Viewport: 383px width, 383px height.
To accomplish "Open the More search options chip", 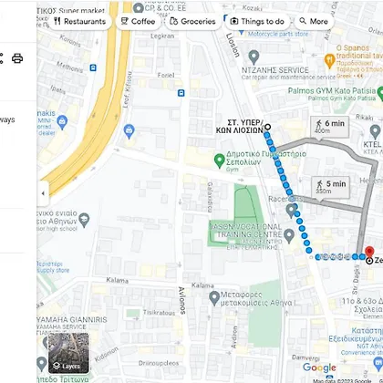I will point(314,22).
